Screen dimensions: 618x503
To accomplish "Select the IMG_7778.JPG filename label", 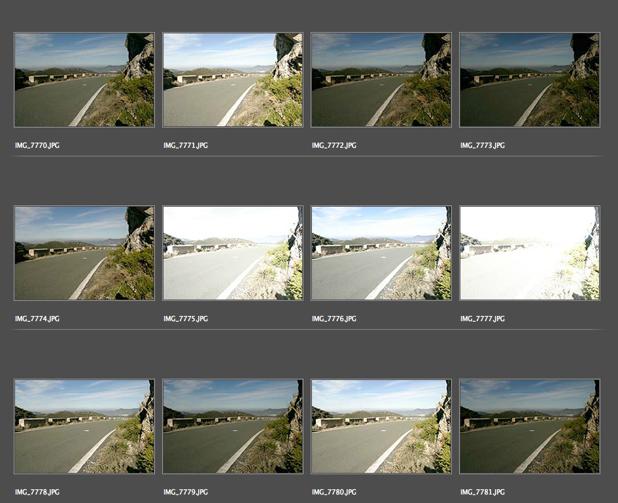I will click(37, 492).
